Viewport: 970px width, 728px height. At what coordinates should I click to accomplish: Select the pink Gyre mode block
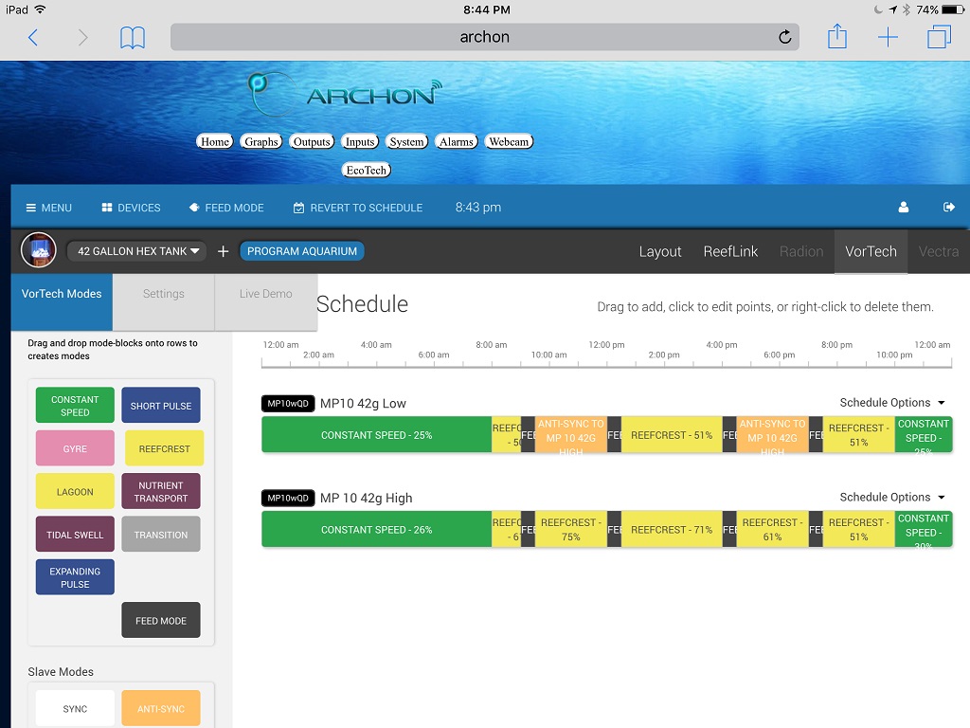(75, 448)
